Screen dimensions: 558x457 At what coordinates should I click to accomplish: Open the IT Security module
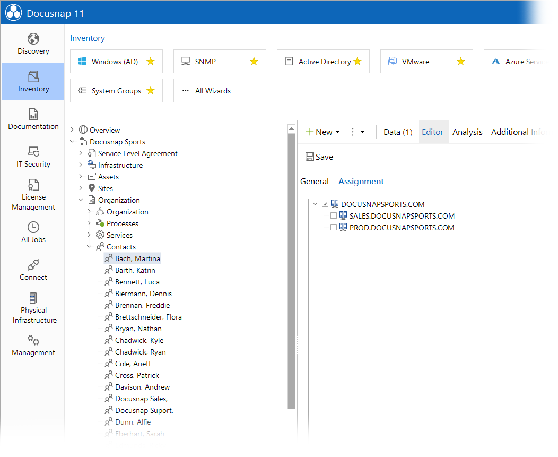(x=33, y=157)
